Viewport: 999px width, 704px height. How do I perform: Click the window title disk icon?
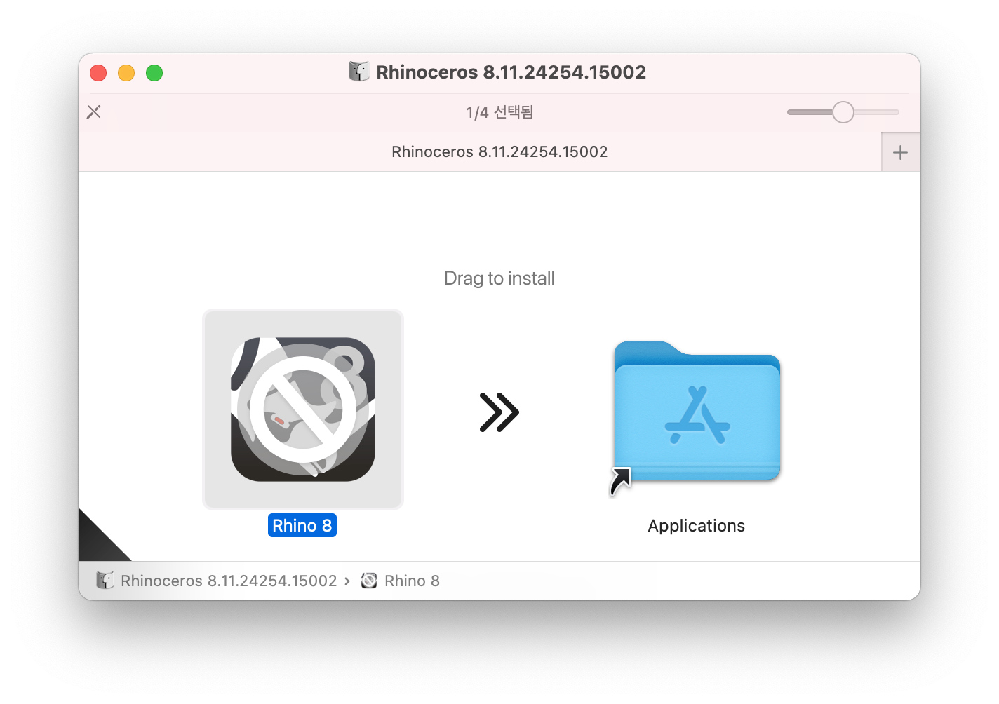tap(359, 72)
